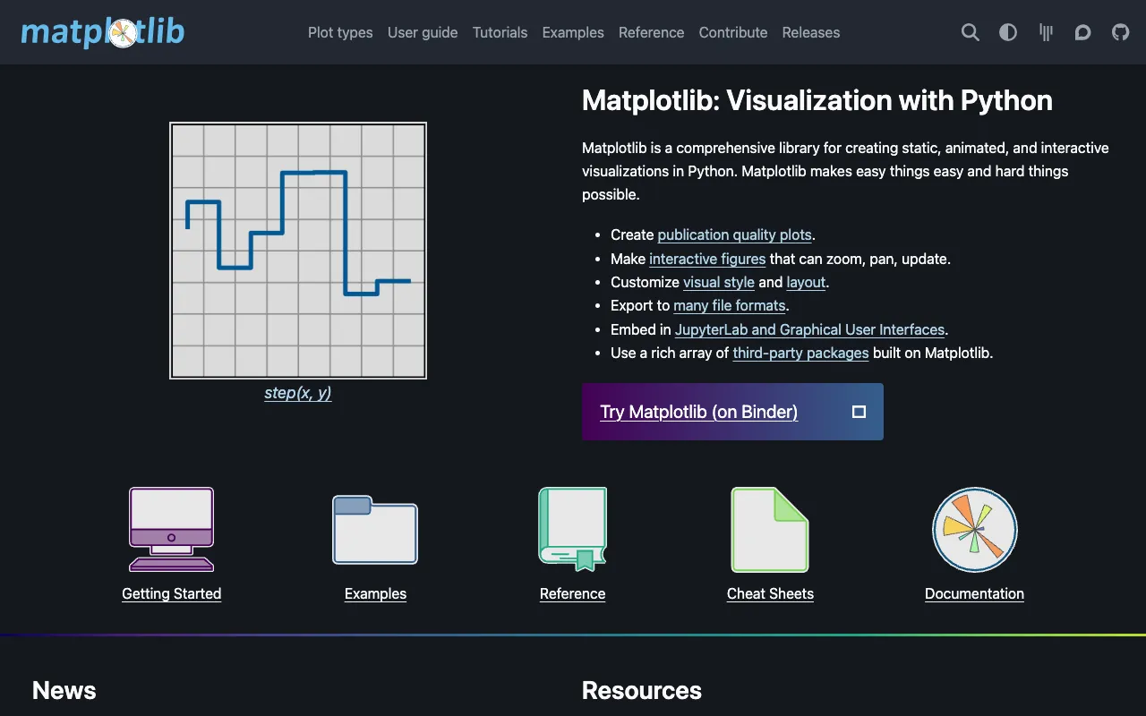
Task: Click the Documentation polar chart icon
Action: pyautogui.click(x=975, y=529)
